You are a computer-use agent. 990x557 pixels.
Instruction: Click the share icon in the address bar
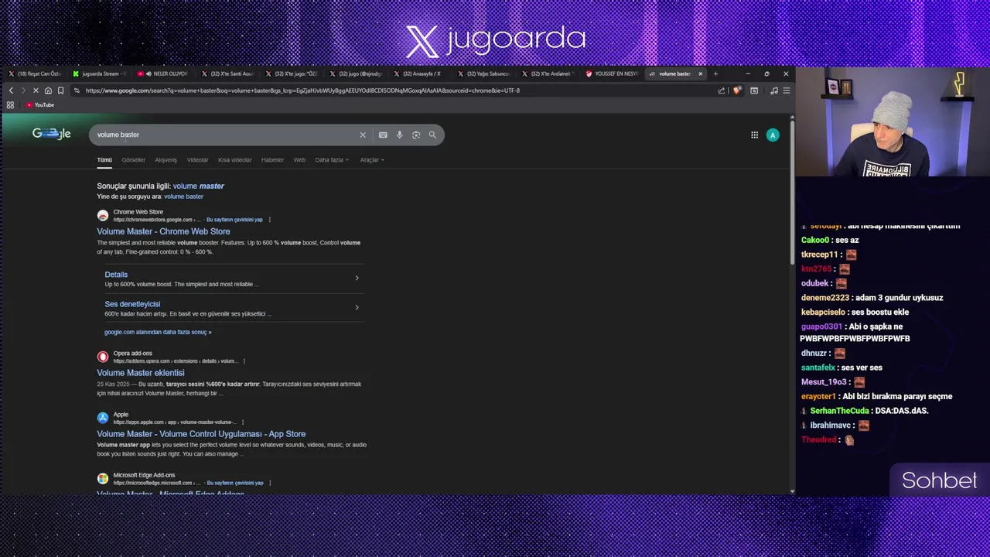click(722, 91)
